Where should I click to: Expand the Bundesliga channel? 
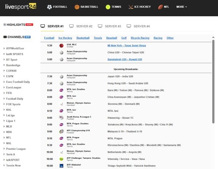click(x=12, y=65)
